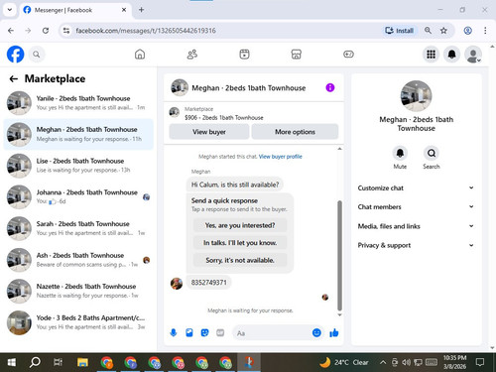This screenshot has width=496, height=372.
Task: Click the $906 listing thumbnail in header
Action: tap(174, 112)
